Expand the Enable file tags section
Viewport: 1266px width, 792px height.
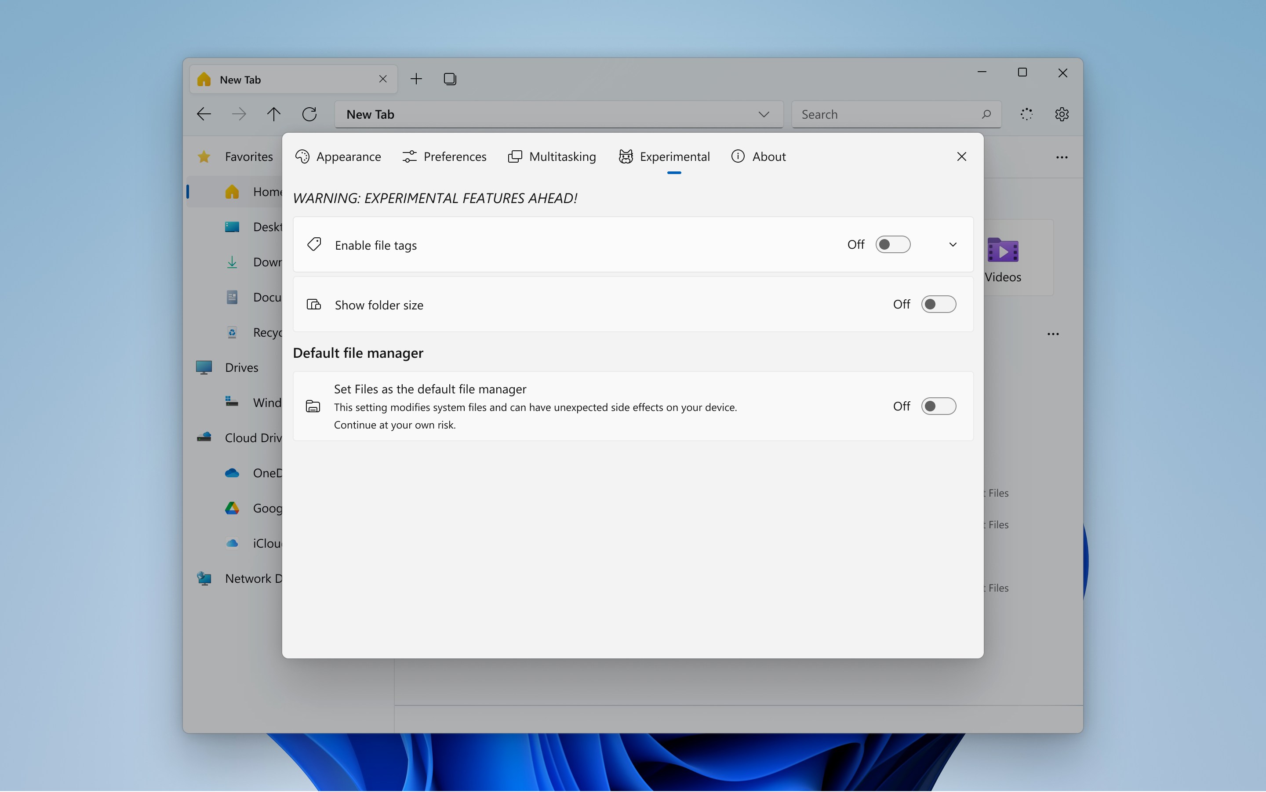(953, 245)
